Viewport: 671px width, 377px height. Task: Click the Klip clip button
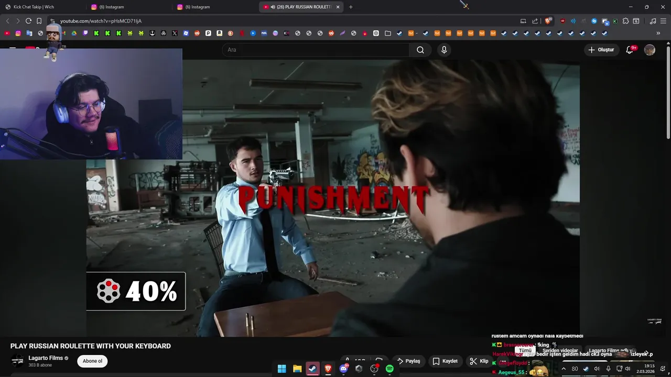tap(479, 361)
